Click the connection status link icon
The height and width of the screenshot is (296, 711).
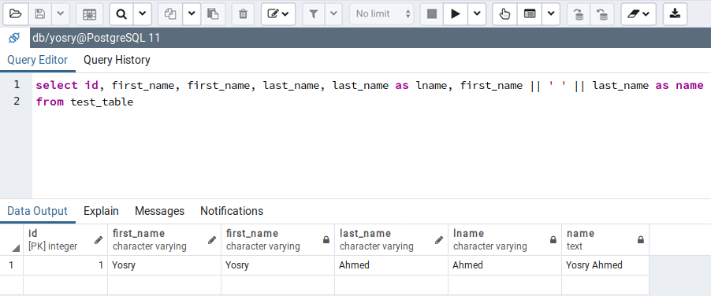tap(14, 38)
